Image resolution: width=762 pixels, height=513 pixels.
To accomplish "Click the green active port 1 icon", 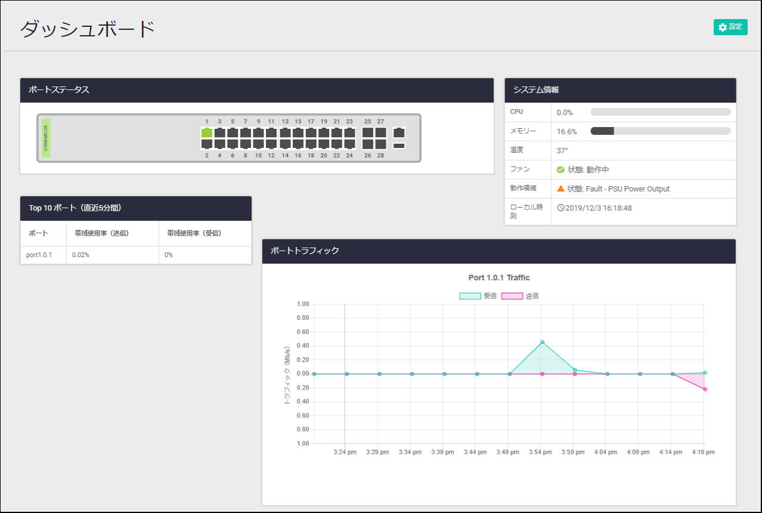I will pyautogui.click(x=207, y=132).
